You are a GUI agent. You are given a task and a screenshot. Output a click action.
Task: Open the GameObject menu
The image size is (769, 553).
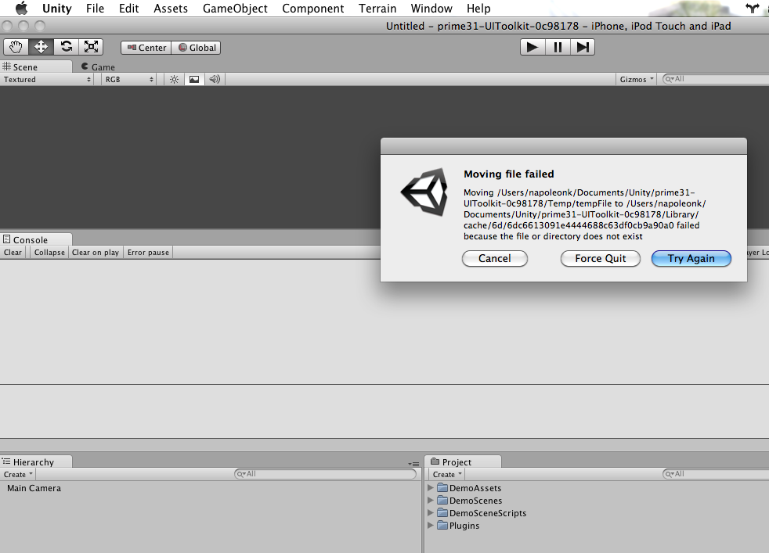coord(235,9)
